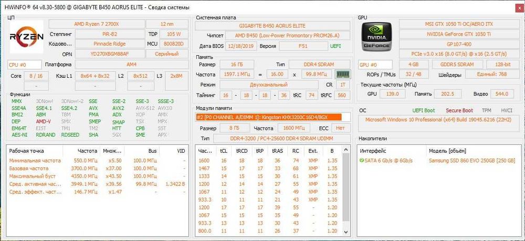
Task: Click the SATA 6 Gb/s interface entry
Action: [x=388, y=161]
